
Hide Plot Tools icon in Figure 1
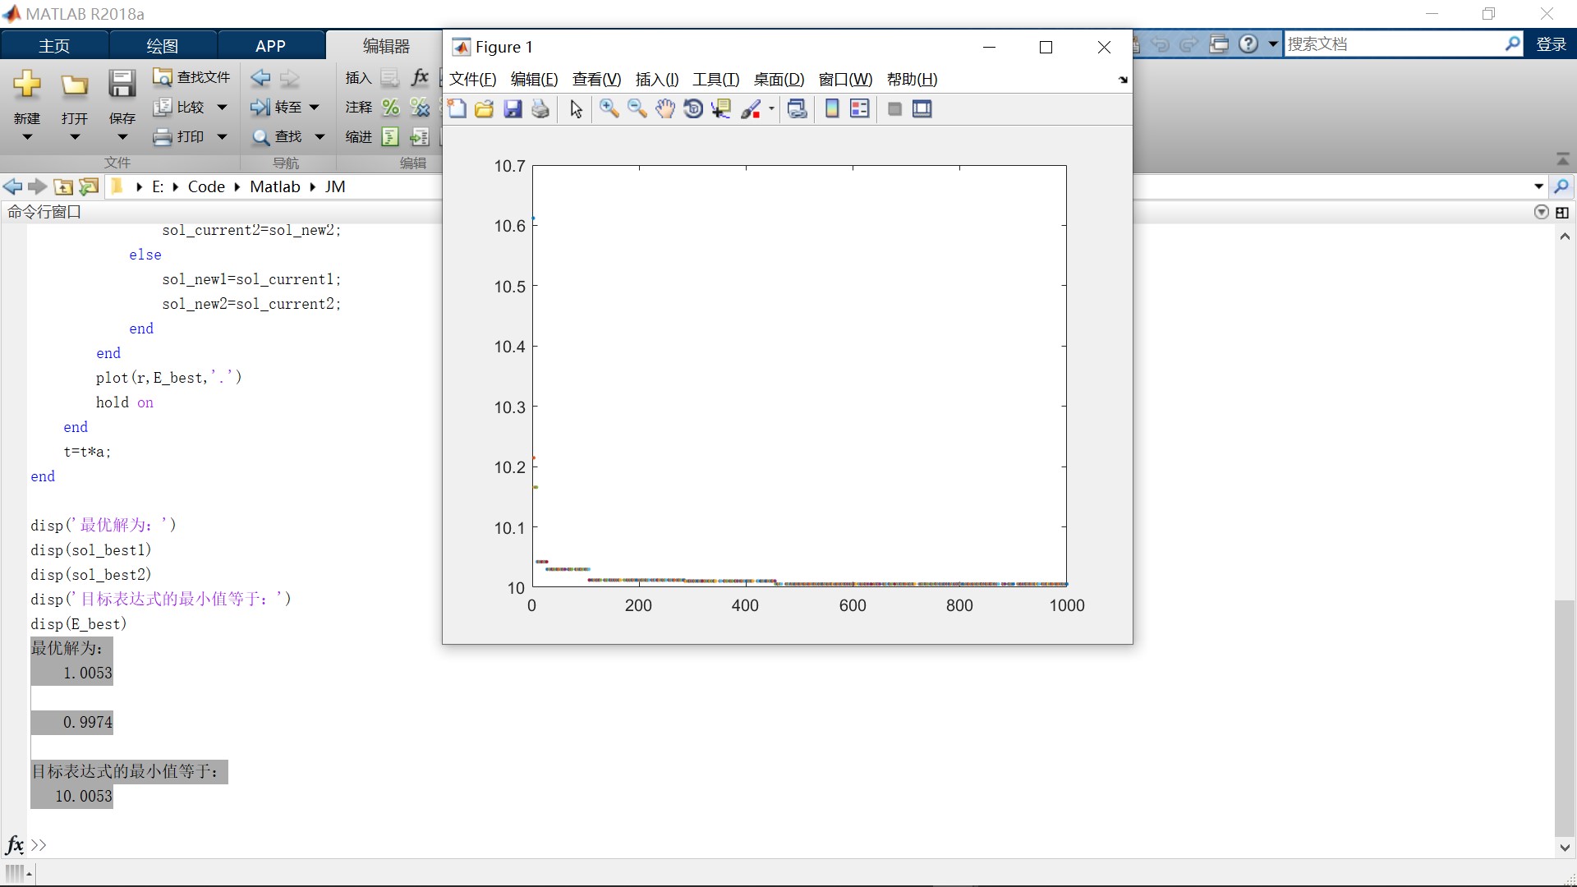coord(895,109)
